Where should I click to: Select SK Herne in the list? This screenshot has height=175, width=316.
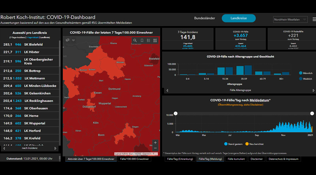[x=29, y=116]
